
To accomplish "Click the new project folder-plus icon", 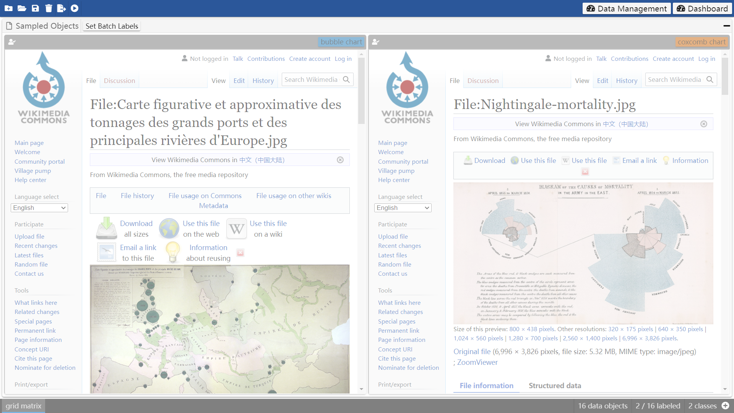I will [x=8, y=8].
